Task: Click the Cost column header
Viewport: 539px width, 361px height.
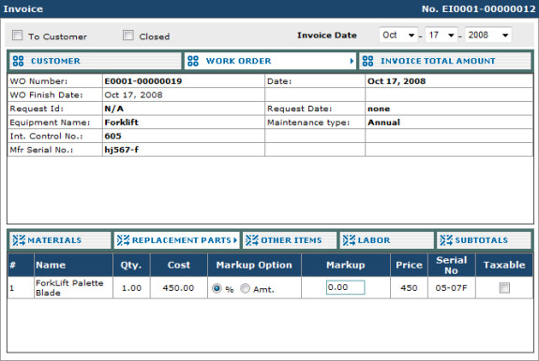Action: pyautogui.click(x=179, y=265)
